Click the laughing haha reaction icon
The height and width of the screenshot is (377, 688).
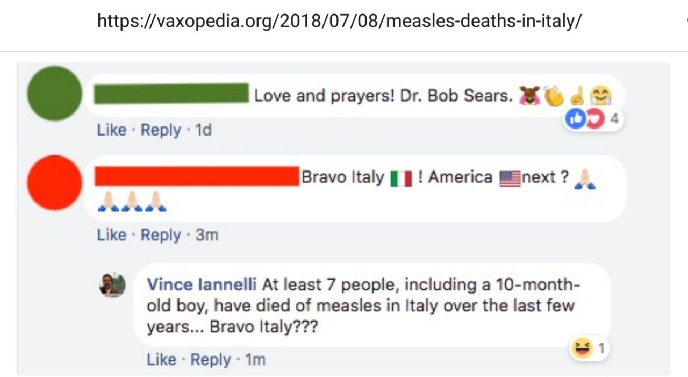pyautogui.click(x=582, y=349)
